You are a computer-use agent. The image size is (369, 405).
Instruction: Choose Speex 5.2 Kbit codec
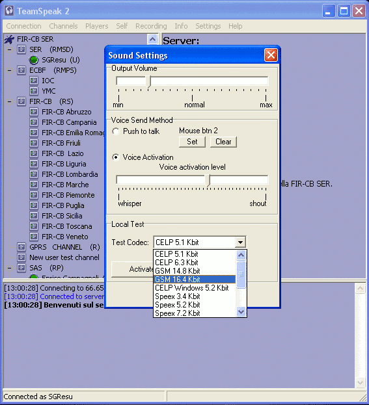click(195, 305)
